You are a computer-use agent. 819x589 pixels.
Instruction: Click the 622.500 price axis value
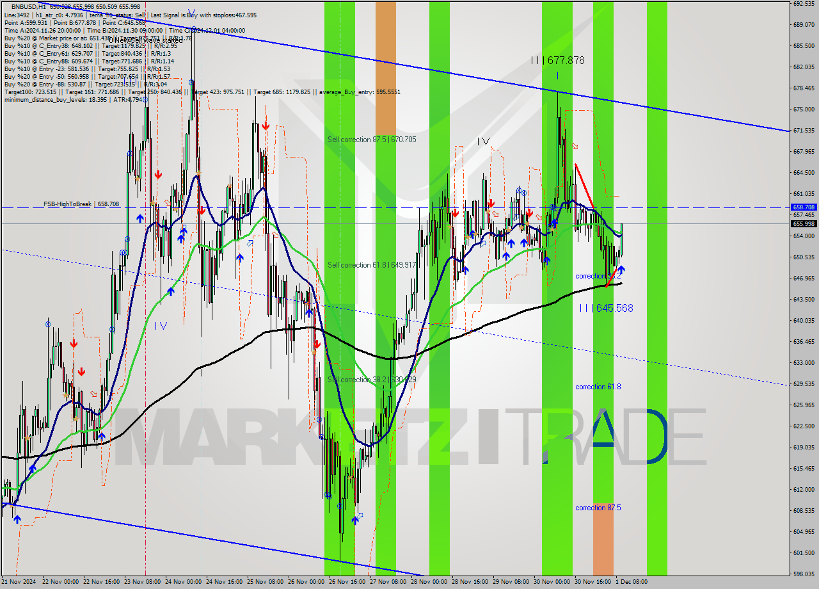pos(804,426)
